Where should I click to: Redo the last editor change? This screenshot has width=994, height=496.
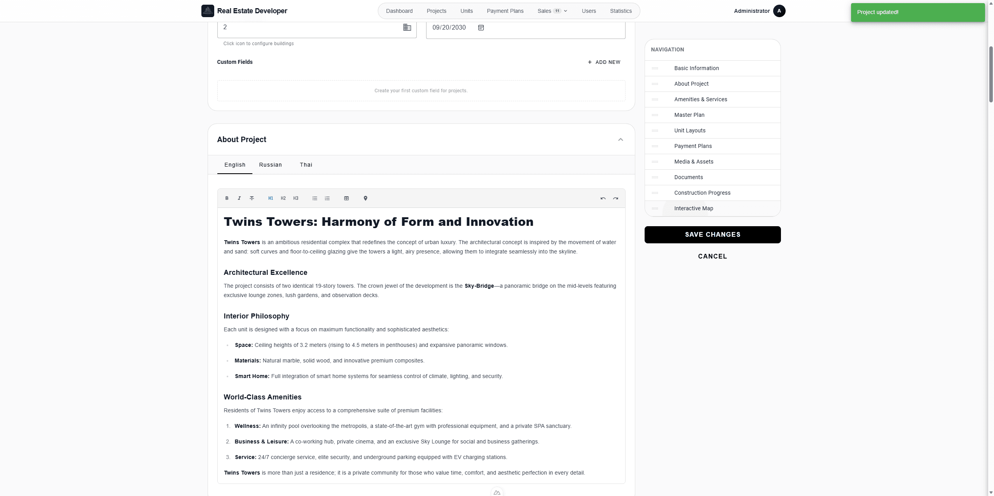(615, 198)
